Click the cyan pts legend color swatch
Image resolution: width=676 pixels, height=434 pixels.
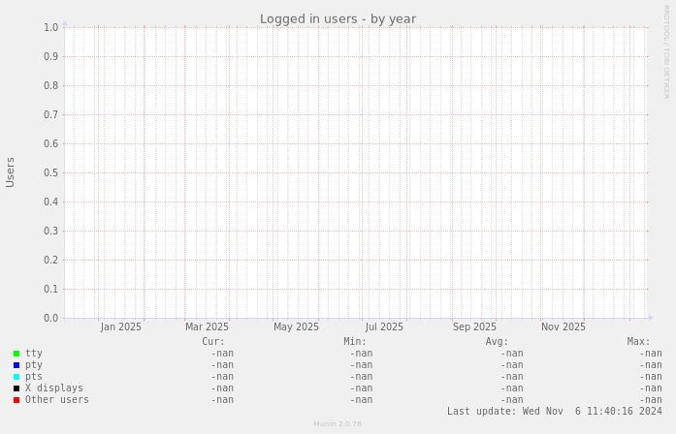16,377
